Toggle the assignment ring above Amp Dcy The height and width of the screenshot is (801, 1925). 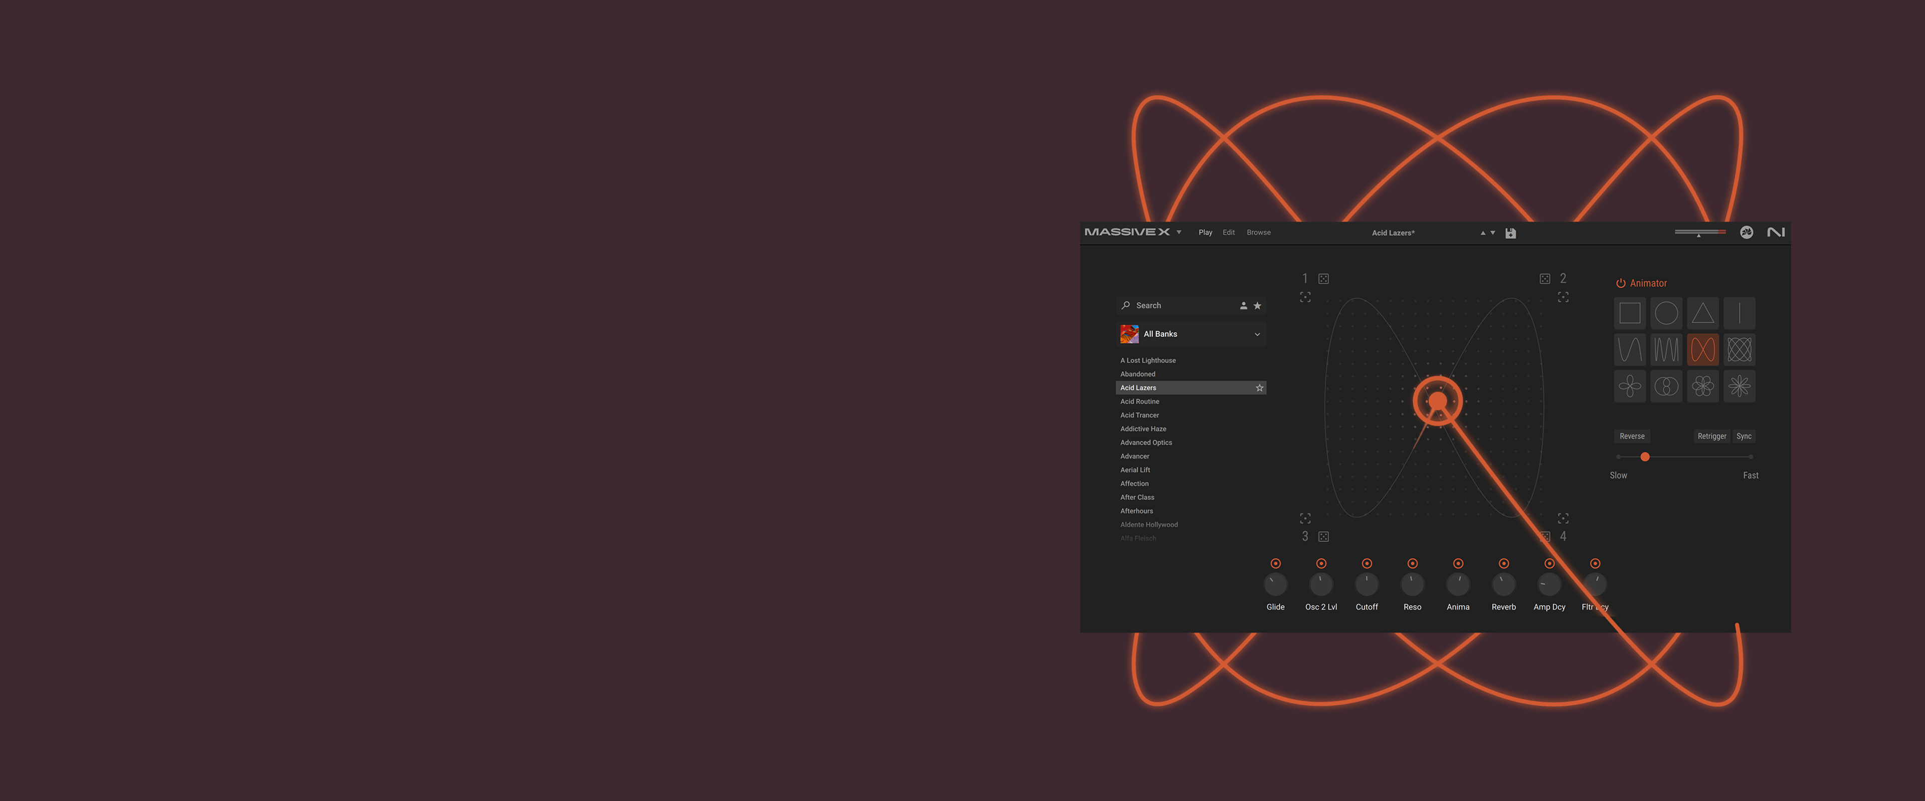click(1549, 563)
